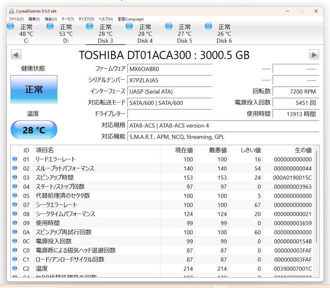Image resolution: width=330 pixels, height=288 pixels.
Task: Go to next disk with right arrow
Action: [314, 55]
